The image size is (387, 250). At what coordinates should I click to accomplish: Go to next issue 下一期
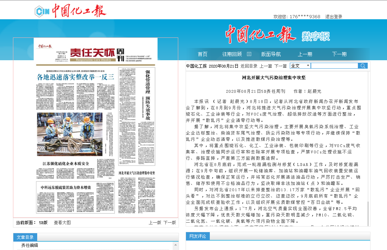pos(339,54)
